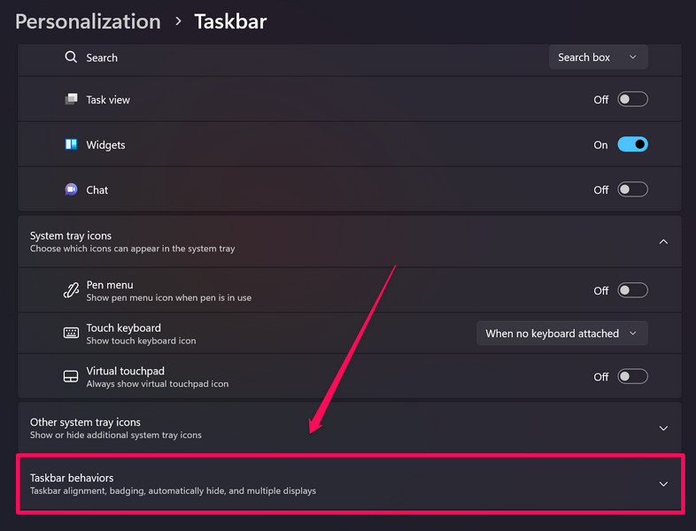
Task: Click the Touch keyboard icon
Action: coord(72,334)
